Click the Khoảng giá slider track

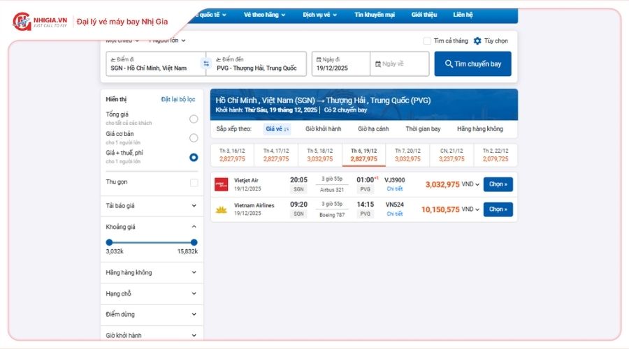click(x=152, y=242)
